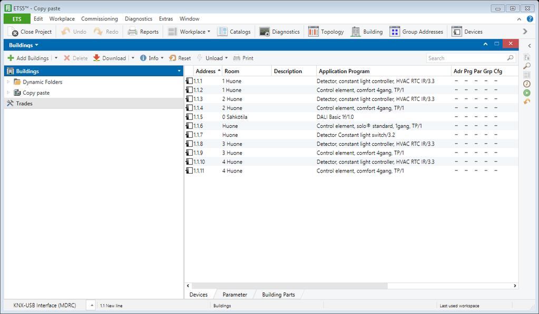Click the green circle sidebar icon

[x=527, y=93]
